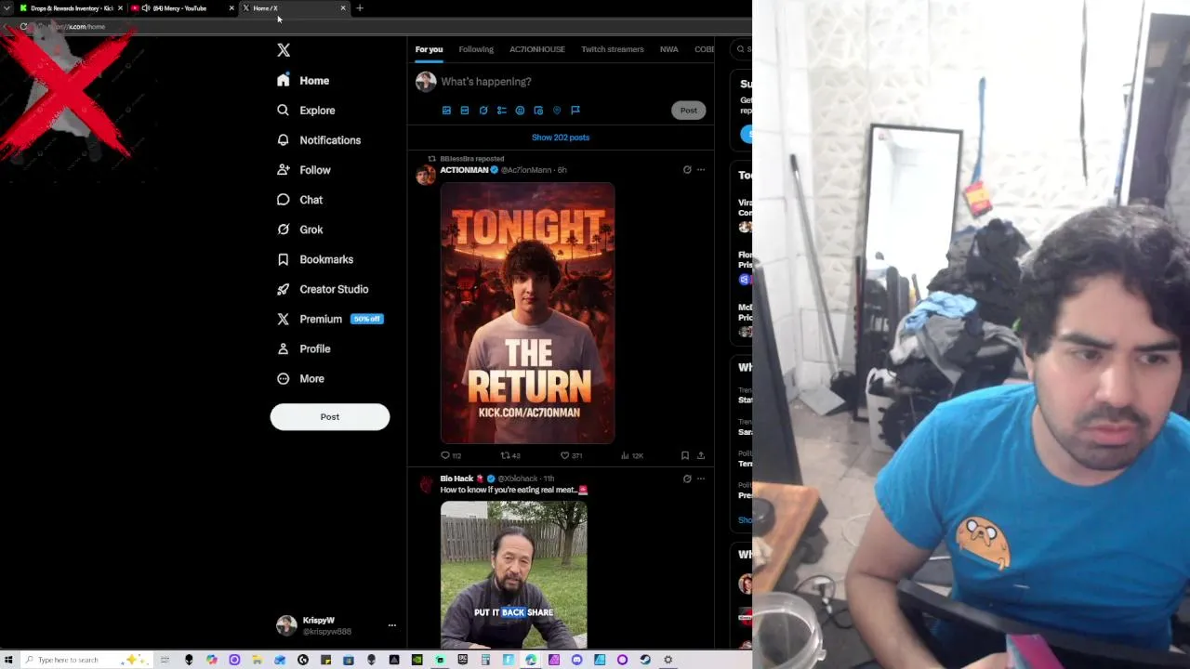Image resolution: width=1190 pixels, height=669 pixels.
Task: Like the ACTIONMAN post (371 likes)
Action: pos(571,455)
